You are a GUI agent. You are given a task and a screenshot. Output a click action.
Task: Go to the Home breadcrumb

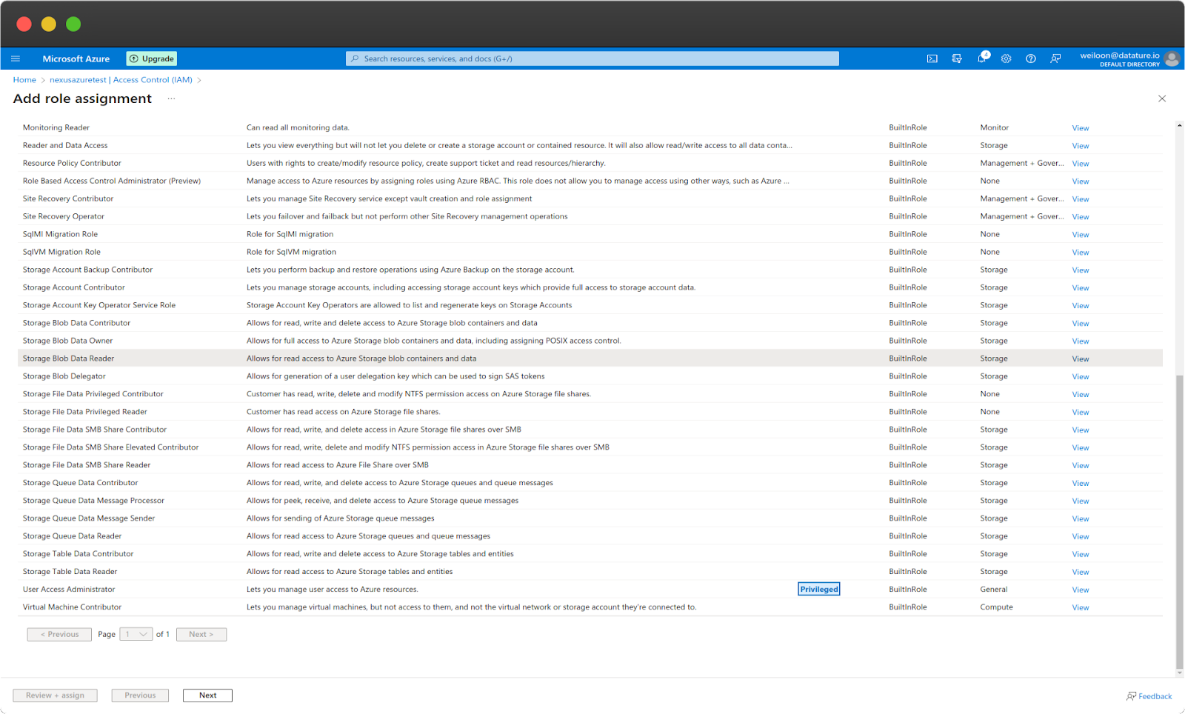coord(24,80)
